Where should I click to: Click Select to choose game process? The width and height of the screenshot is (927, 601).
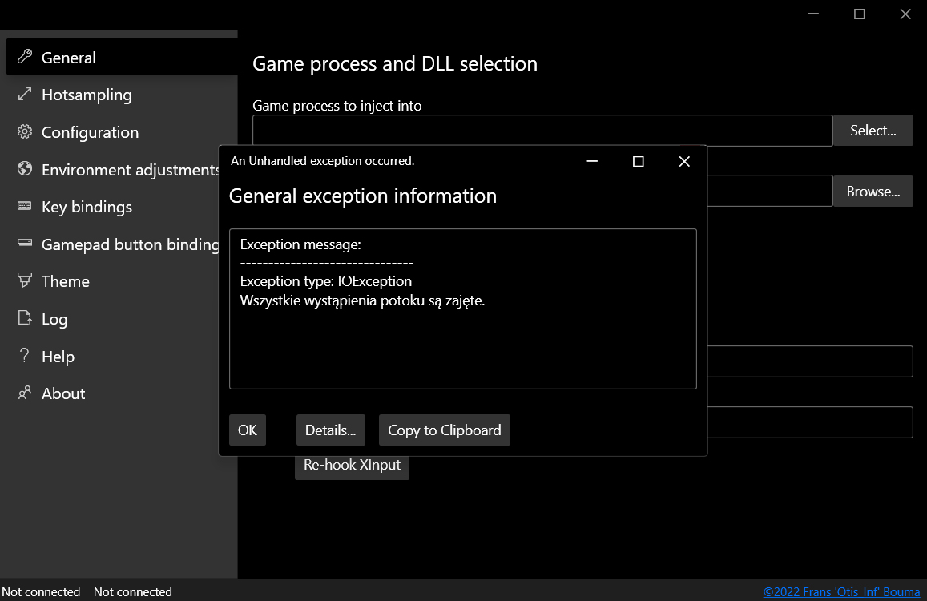coord(873,130)
